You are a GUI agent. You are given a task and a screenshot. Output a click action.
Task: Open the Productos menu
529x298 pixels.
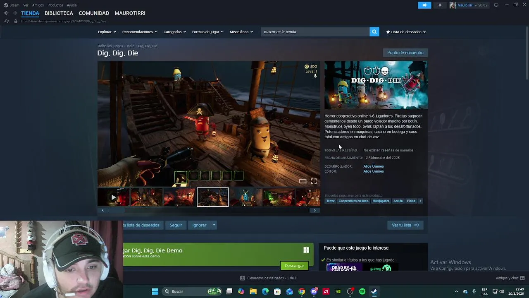tap(55, 5)
